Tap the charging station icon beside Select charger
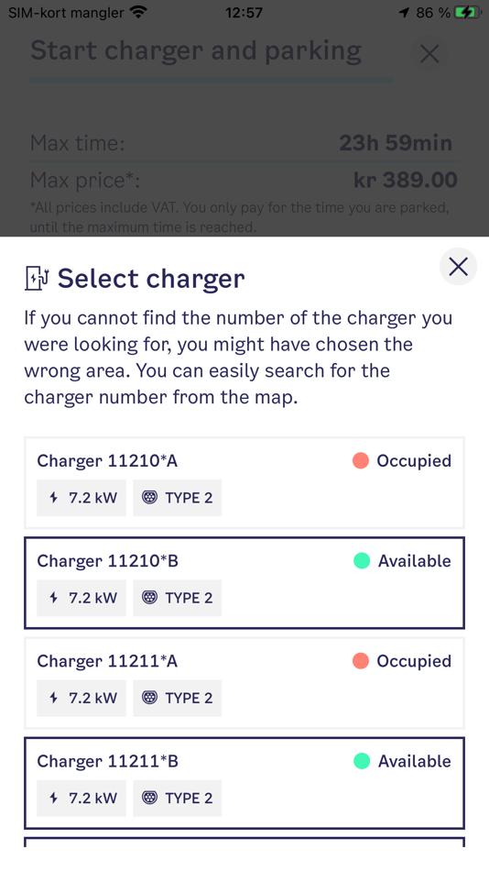The width and height of the screenshot is (489, 871). pyautogui.click(x=38, y=279)
